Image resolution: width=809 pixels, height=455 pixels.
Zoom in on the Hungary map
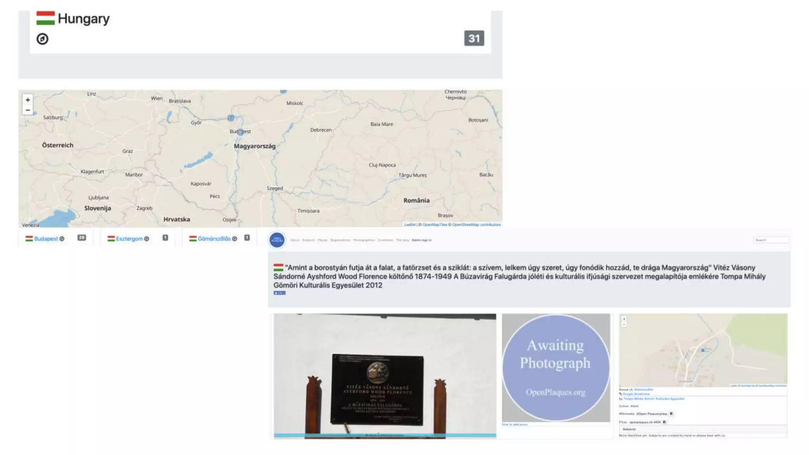(x=28, y=100)
